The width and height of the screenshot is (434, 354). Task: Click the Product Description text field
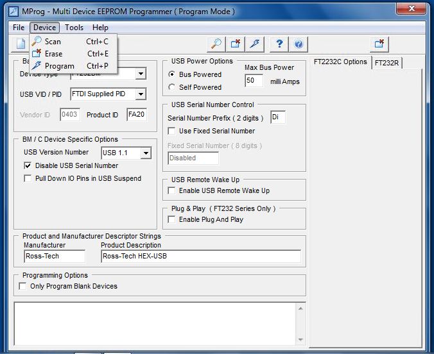click(x=201, y=257)
